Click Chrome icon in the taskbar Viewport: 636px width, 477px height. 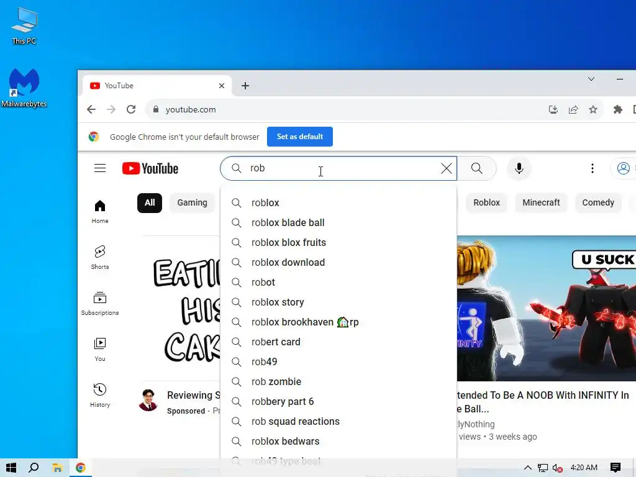click(x=80, y=468)
